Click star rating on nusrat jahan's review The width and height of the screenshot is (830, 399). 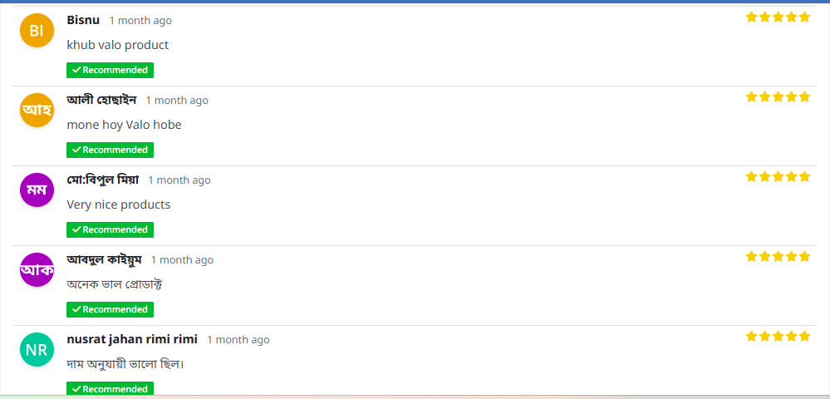tap(778, 337)
